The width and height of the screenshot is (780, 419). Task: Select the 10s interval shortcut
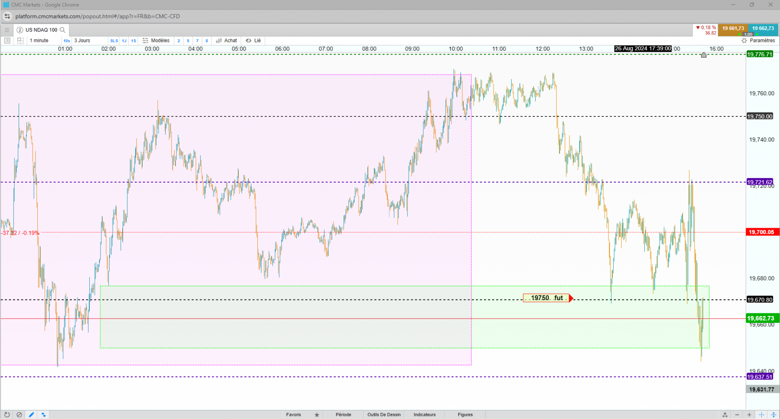[67, 41]
